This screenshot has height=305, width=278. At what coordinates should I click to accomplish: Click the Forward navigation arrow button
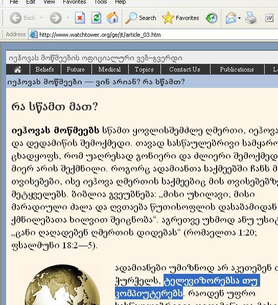[x=56, y=18]
